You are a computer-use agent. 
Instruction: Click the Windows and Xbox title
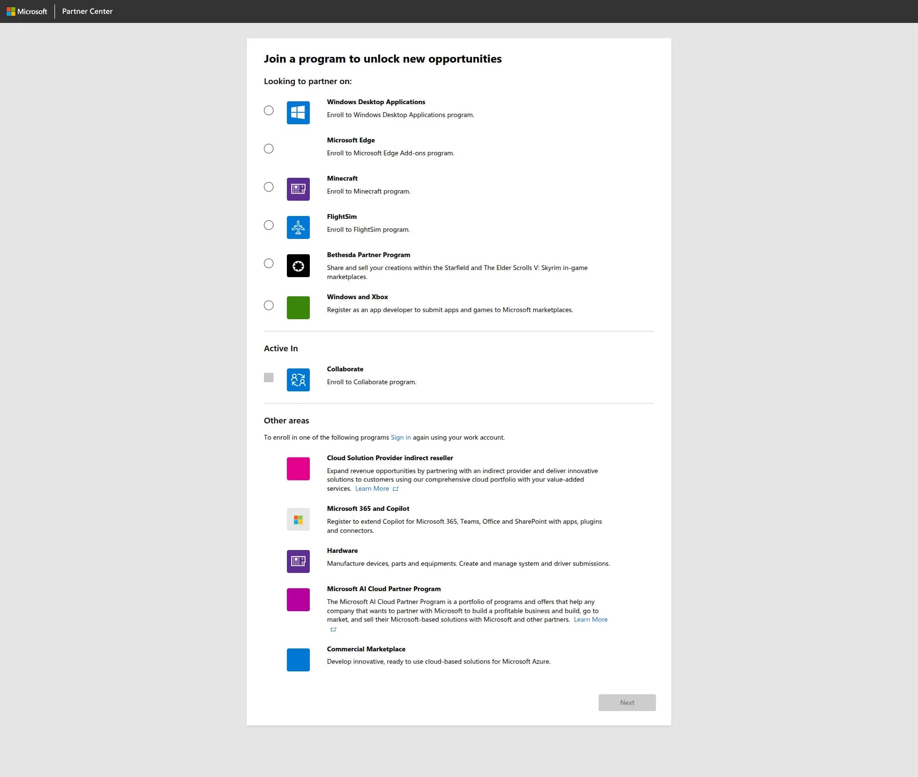(x=358, y=297)
